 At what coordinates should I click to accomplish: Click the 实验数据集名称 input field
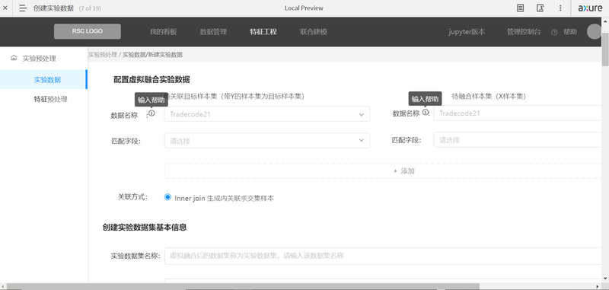pos(384,256)
